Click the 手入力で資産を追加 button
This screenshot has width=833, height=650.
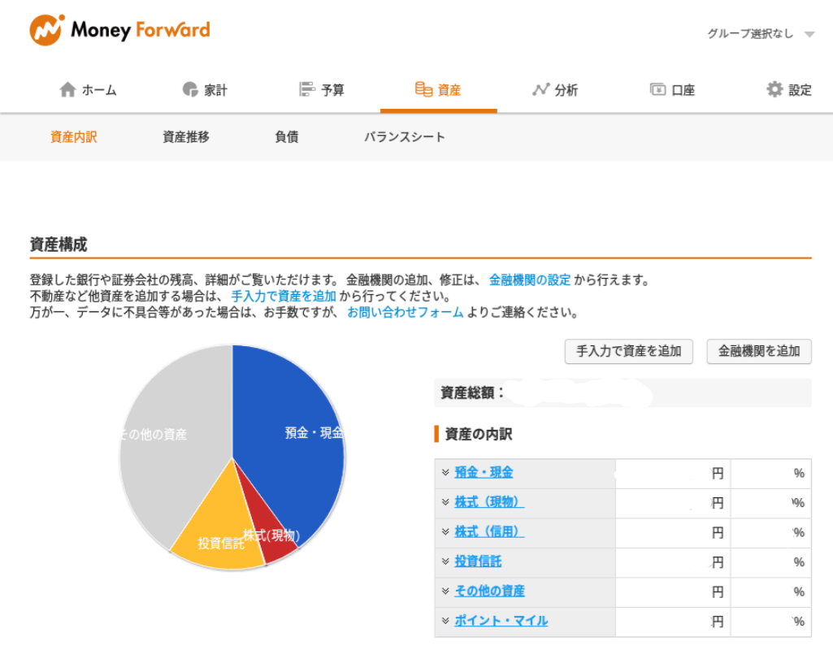(628, 352)
